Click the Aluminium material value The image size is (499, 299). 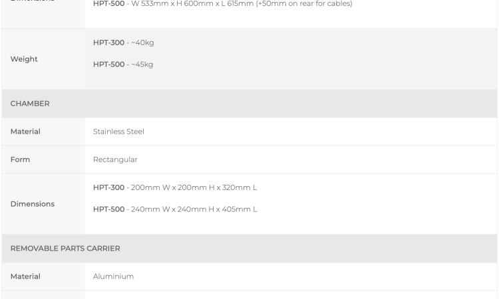tap(113, 276)
